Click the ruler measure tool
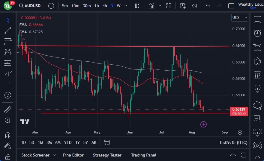This screenshot has width=264, height=161. point(8,110)
